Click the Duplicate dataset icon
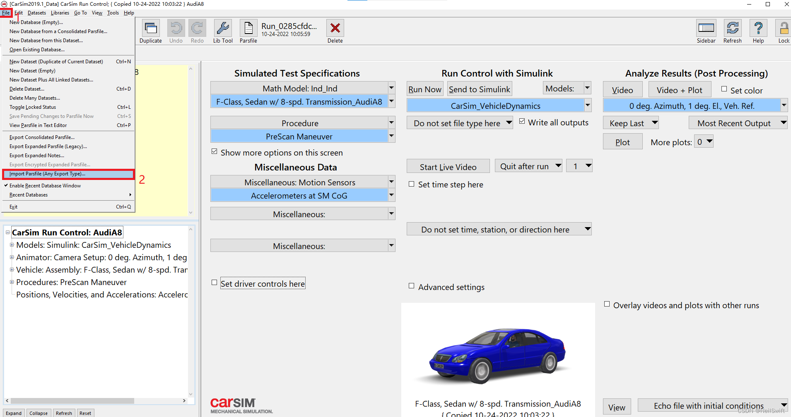Screen dimensions: 791x417 click(x=151, y=28)
